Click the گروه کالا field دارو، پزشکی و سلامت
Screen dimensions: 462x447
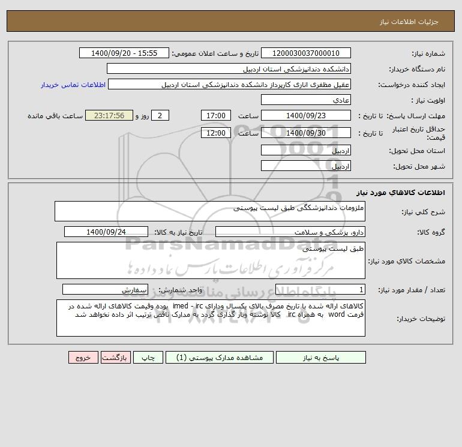pyautogui.click(x=290, y=232)
